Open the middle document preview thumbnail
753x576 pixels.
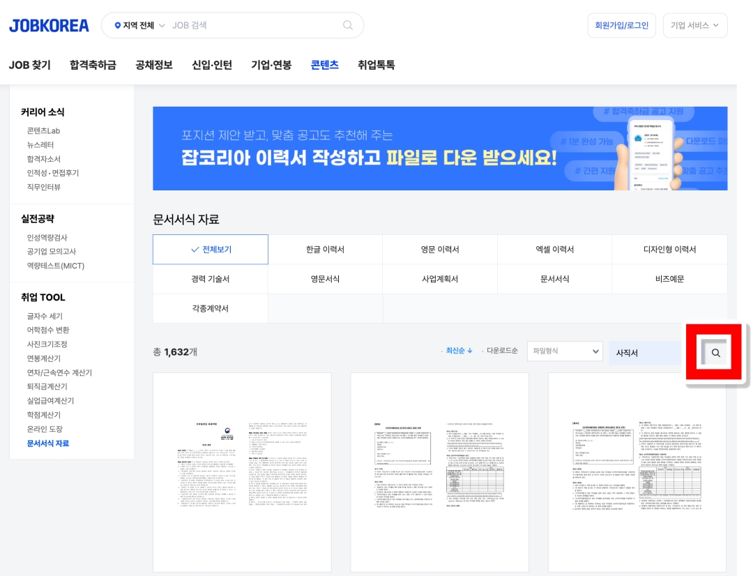coord(439,472)
